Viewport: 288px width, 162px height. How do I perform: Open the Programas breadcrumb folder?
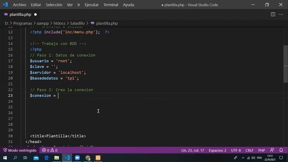[22, 23]
